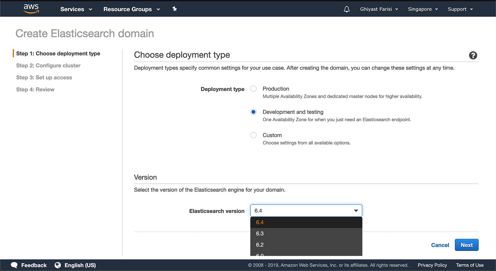Open the Privacy Policy link
This screenshot has width=496, height=271.
pos(432,265)
